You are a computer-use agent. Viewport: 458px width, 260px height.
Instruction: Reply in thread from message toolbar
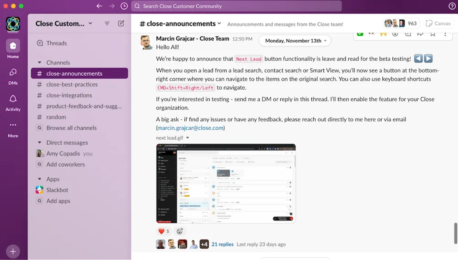pos(408,34)
